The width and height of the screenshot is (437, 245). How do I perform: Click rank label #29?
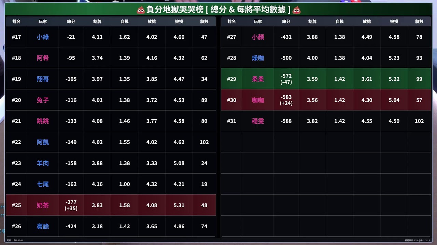(x=231, y=79)
